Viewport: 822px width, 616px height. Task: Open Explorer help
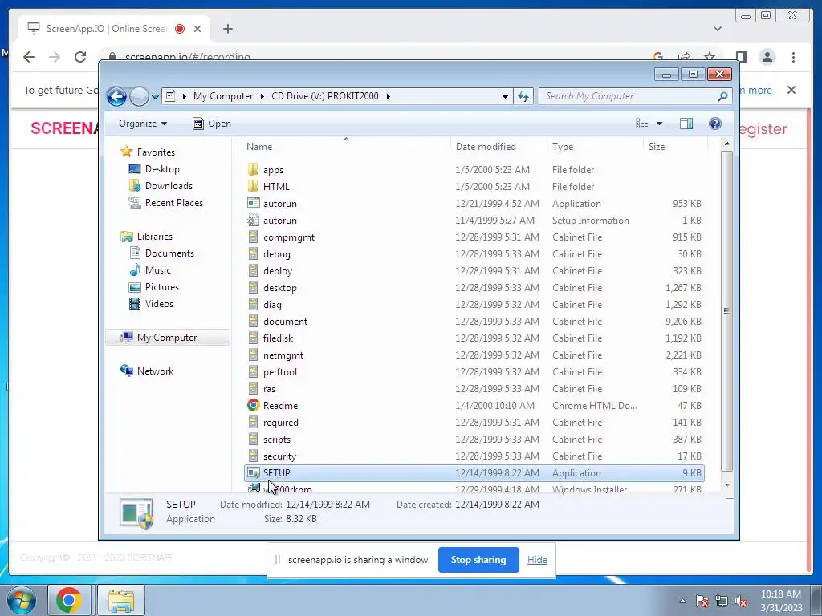[715, 124]
